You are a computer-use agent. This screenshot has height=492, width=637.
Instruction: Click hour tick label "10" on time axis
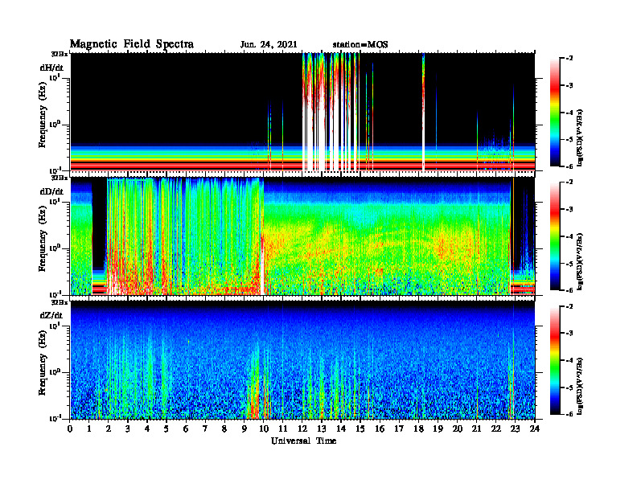(264, 428)
